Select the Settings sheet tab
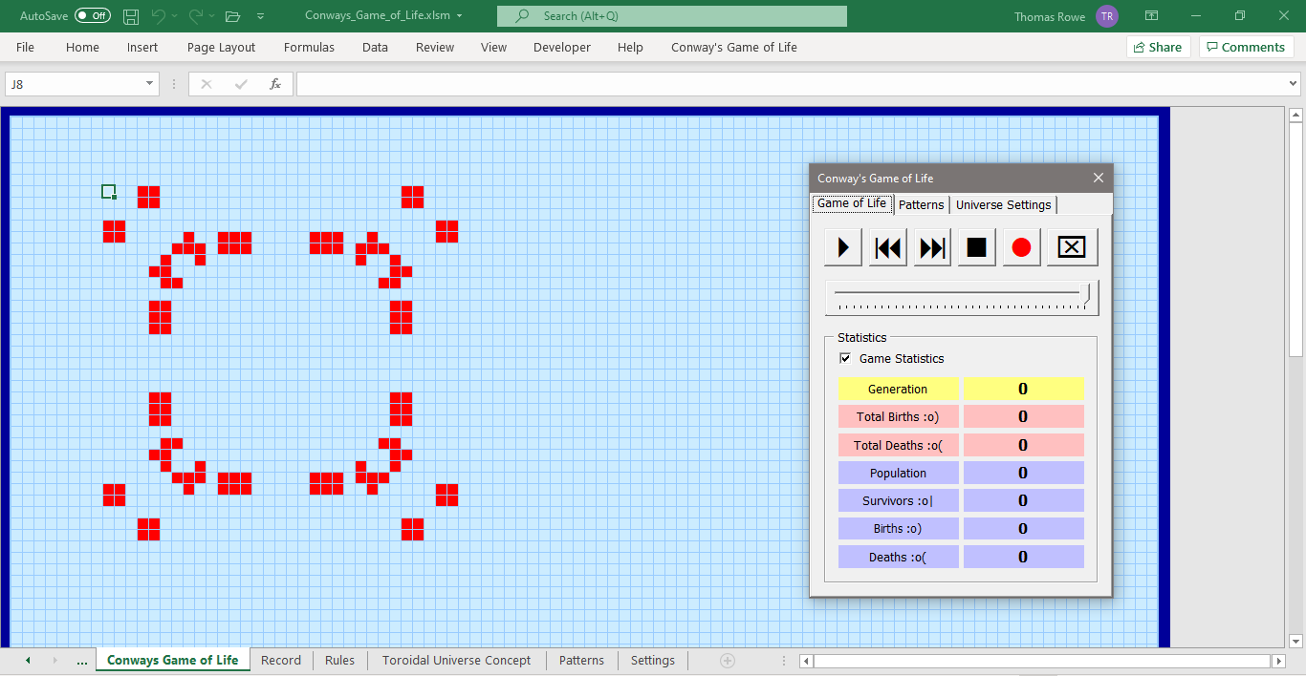The width and height of the screenshot is (1306, 676). click(653, 660)
